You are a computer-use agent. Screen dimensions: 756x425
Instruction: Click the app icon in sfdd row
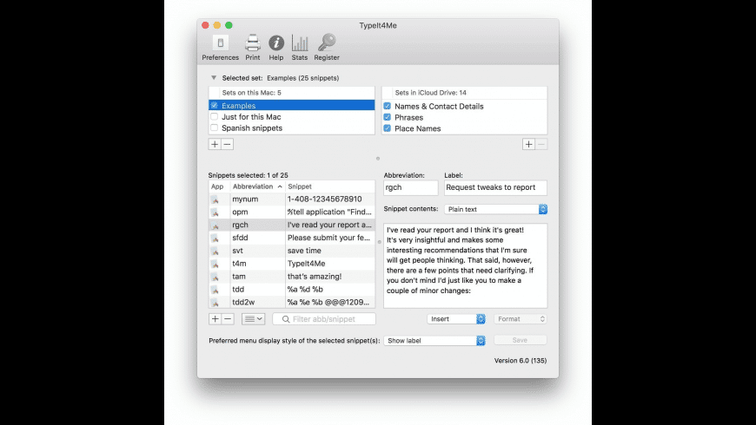215,238
